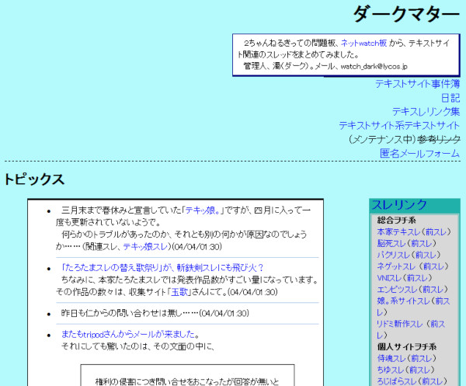
Task: Open 前スレ next to 侍魂スレ
Action: [x=421, y=359]
